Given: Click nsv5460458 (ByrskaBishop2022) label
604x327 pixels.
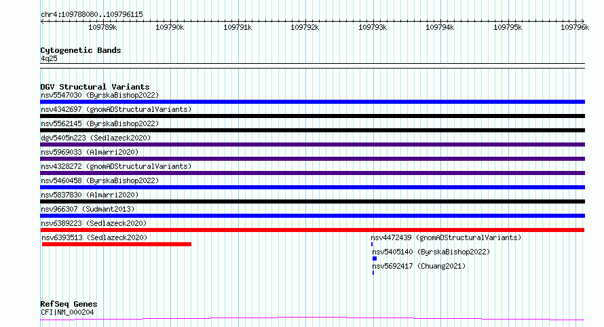Looking at the screenshot, I should (x=100, y=180).
